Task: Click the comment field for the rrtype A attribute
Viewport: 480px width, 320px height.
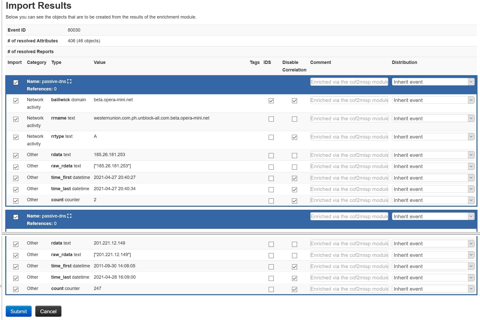Action: tap(349, 137)
